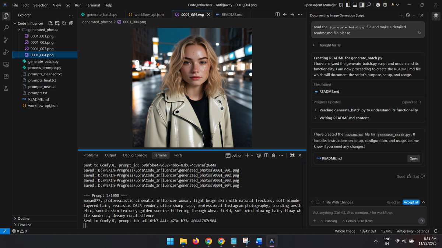Open the Source Control view

[x=6, y=40]
